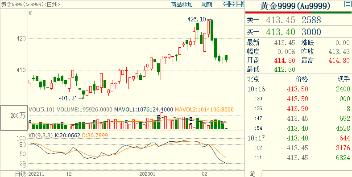Click the red-green buy/sell ratio bar

[x=298, y=12]
